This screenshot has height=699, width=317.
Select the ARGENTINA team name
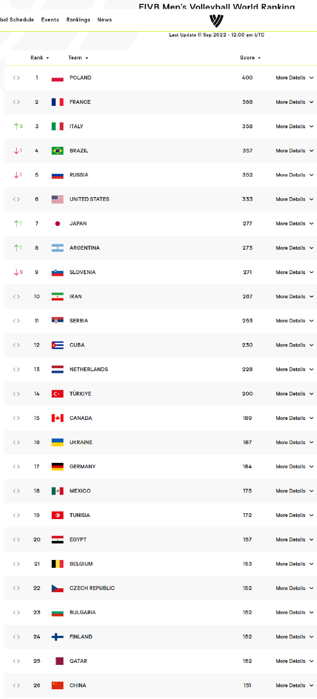point(84,248)
